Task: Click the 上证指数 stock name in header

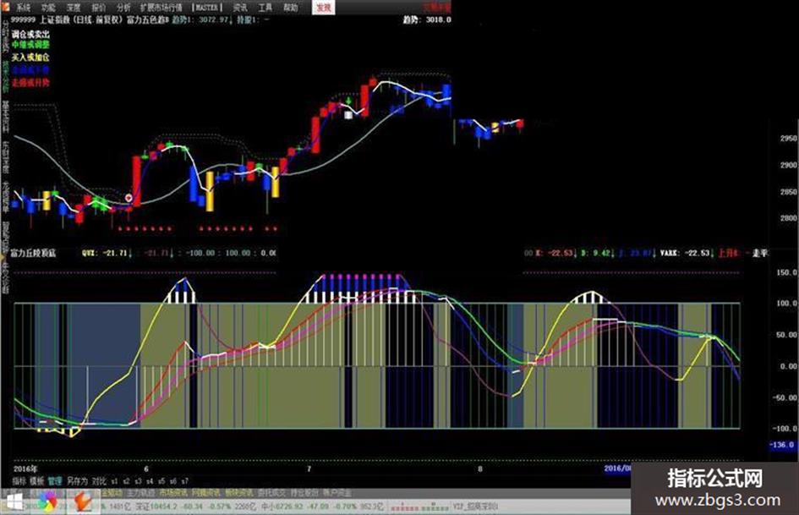Action: point(56,20)
